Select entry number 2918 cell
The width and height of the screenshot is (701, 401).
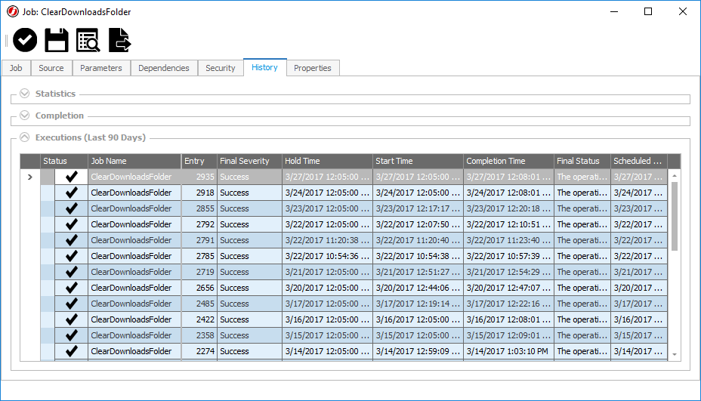(x=199, y=193)
